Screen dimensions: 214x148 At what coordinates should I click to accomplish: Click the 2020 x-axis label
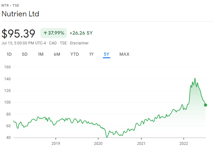pyautogui.click(x=98, y=144)
